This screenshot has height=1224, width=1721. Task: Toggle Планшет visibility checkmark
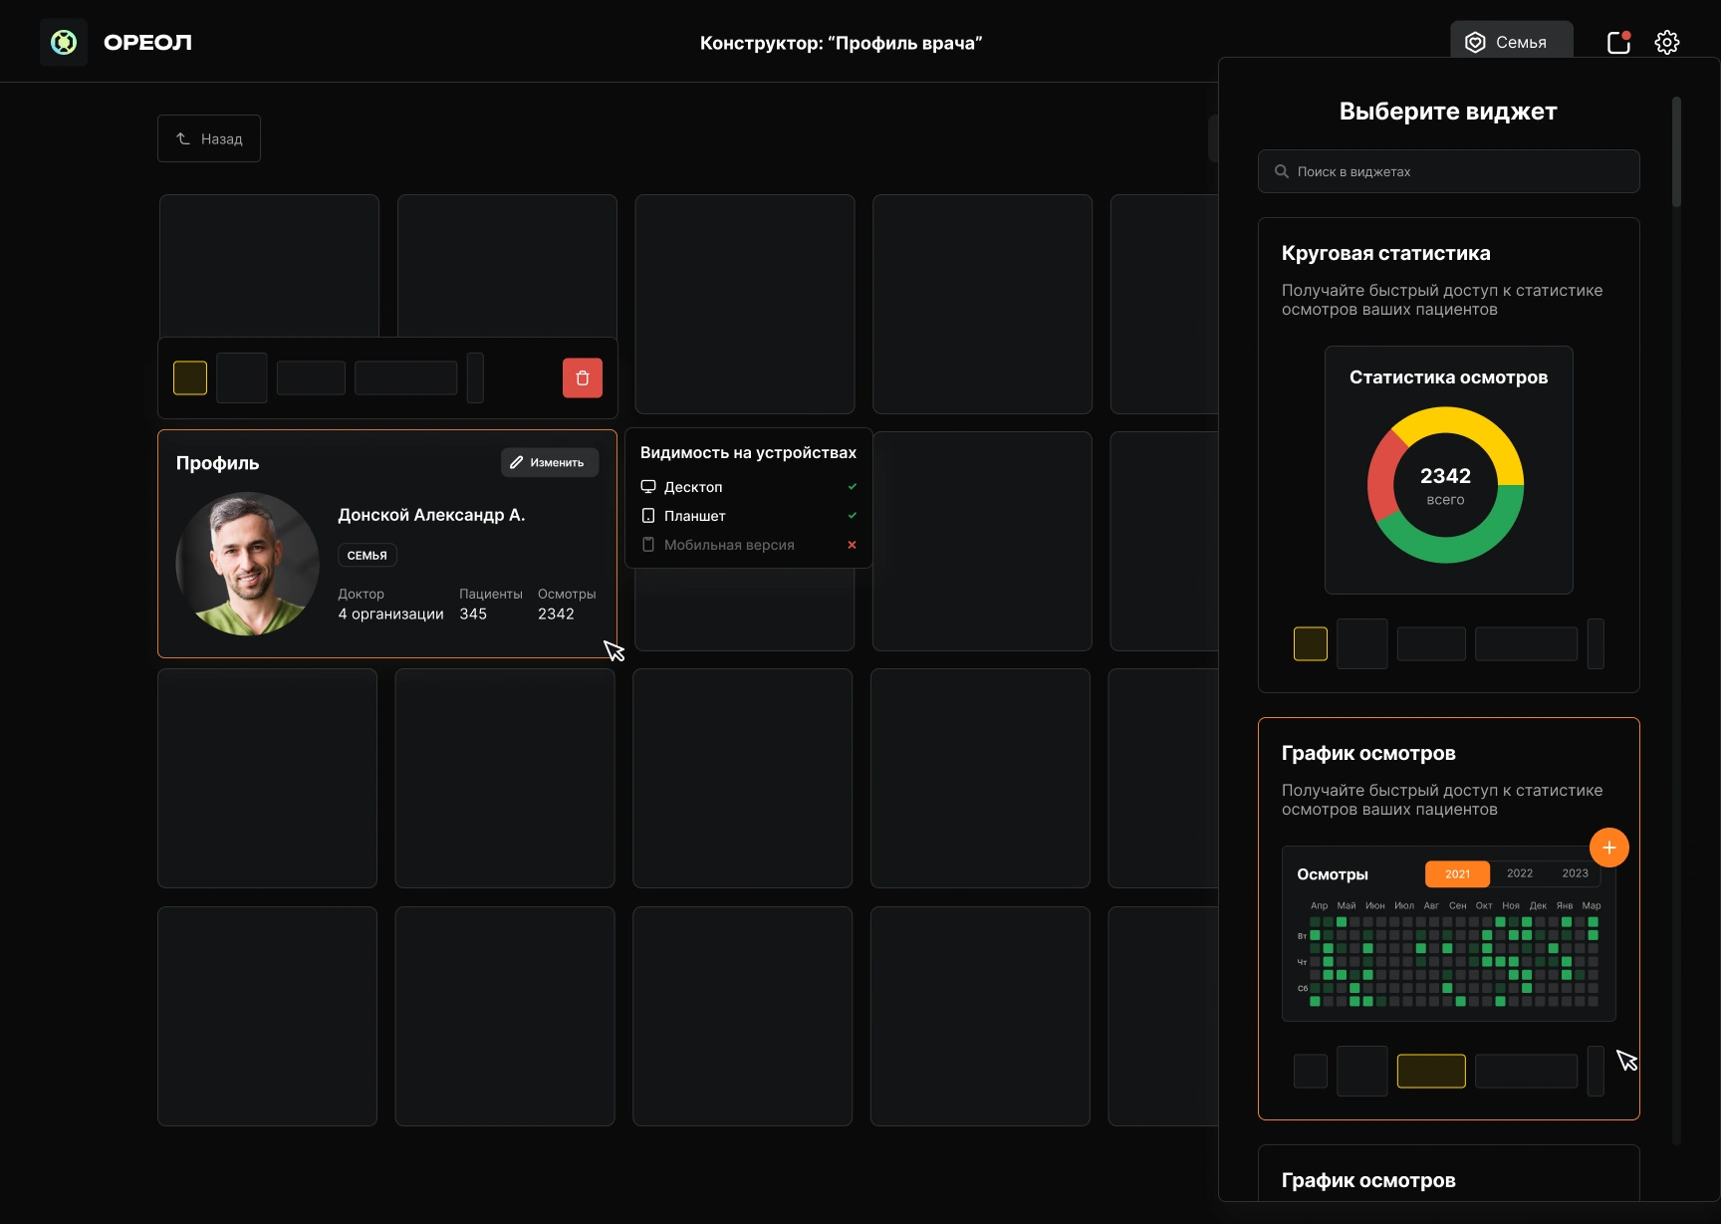point(853,516)
